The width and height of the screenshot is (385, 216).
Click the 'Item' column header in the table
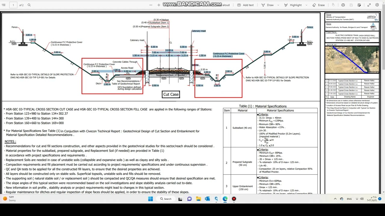click(227, 111)
